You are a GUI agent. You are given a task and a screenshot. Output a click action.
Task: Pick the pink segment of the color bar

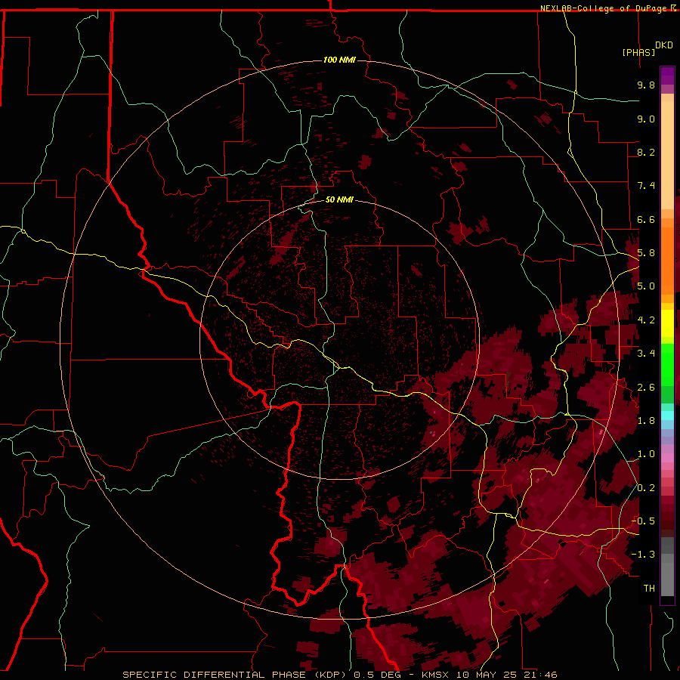pos(667,458)
